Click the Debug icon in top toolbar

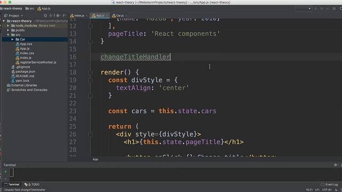322,9
